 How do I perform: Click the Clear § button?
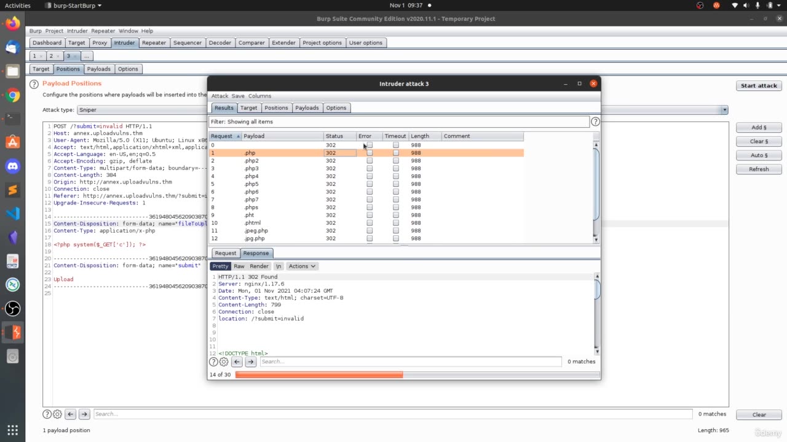(759, 141)
